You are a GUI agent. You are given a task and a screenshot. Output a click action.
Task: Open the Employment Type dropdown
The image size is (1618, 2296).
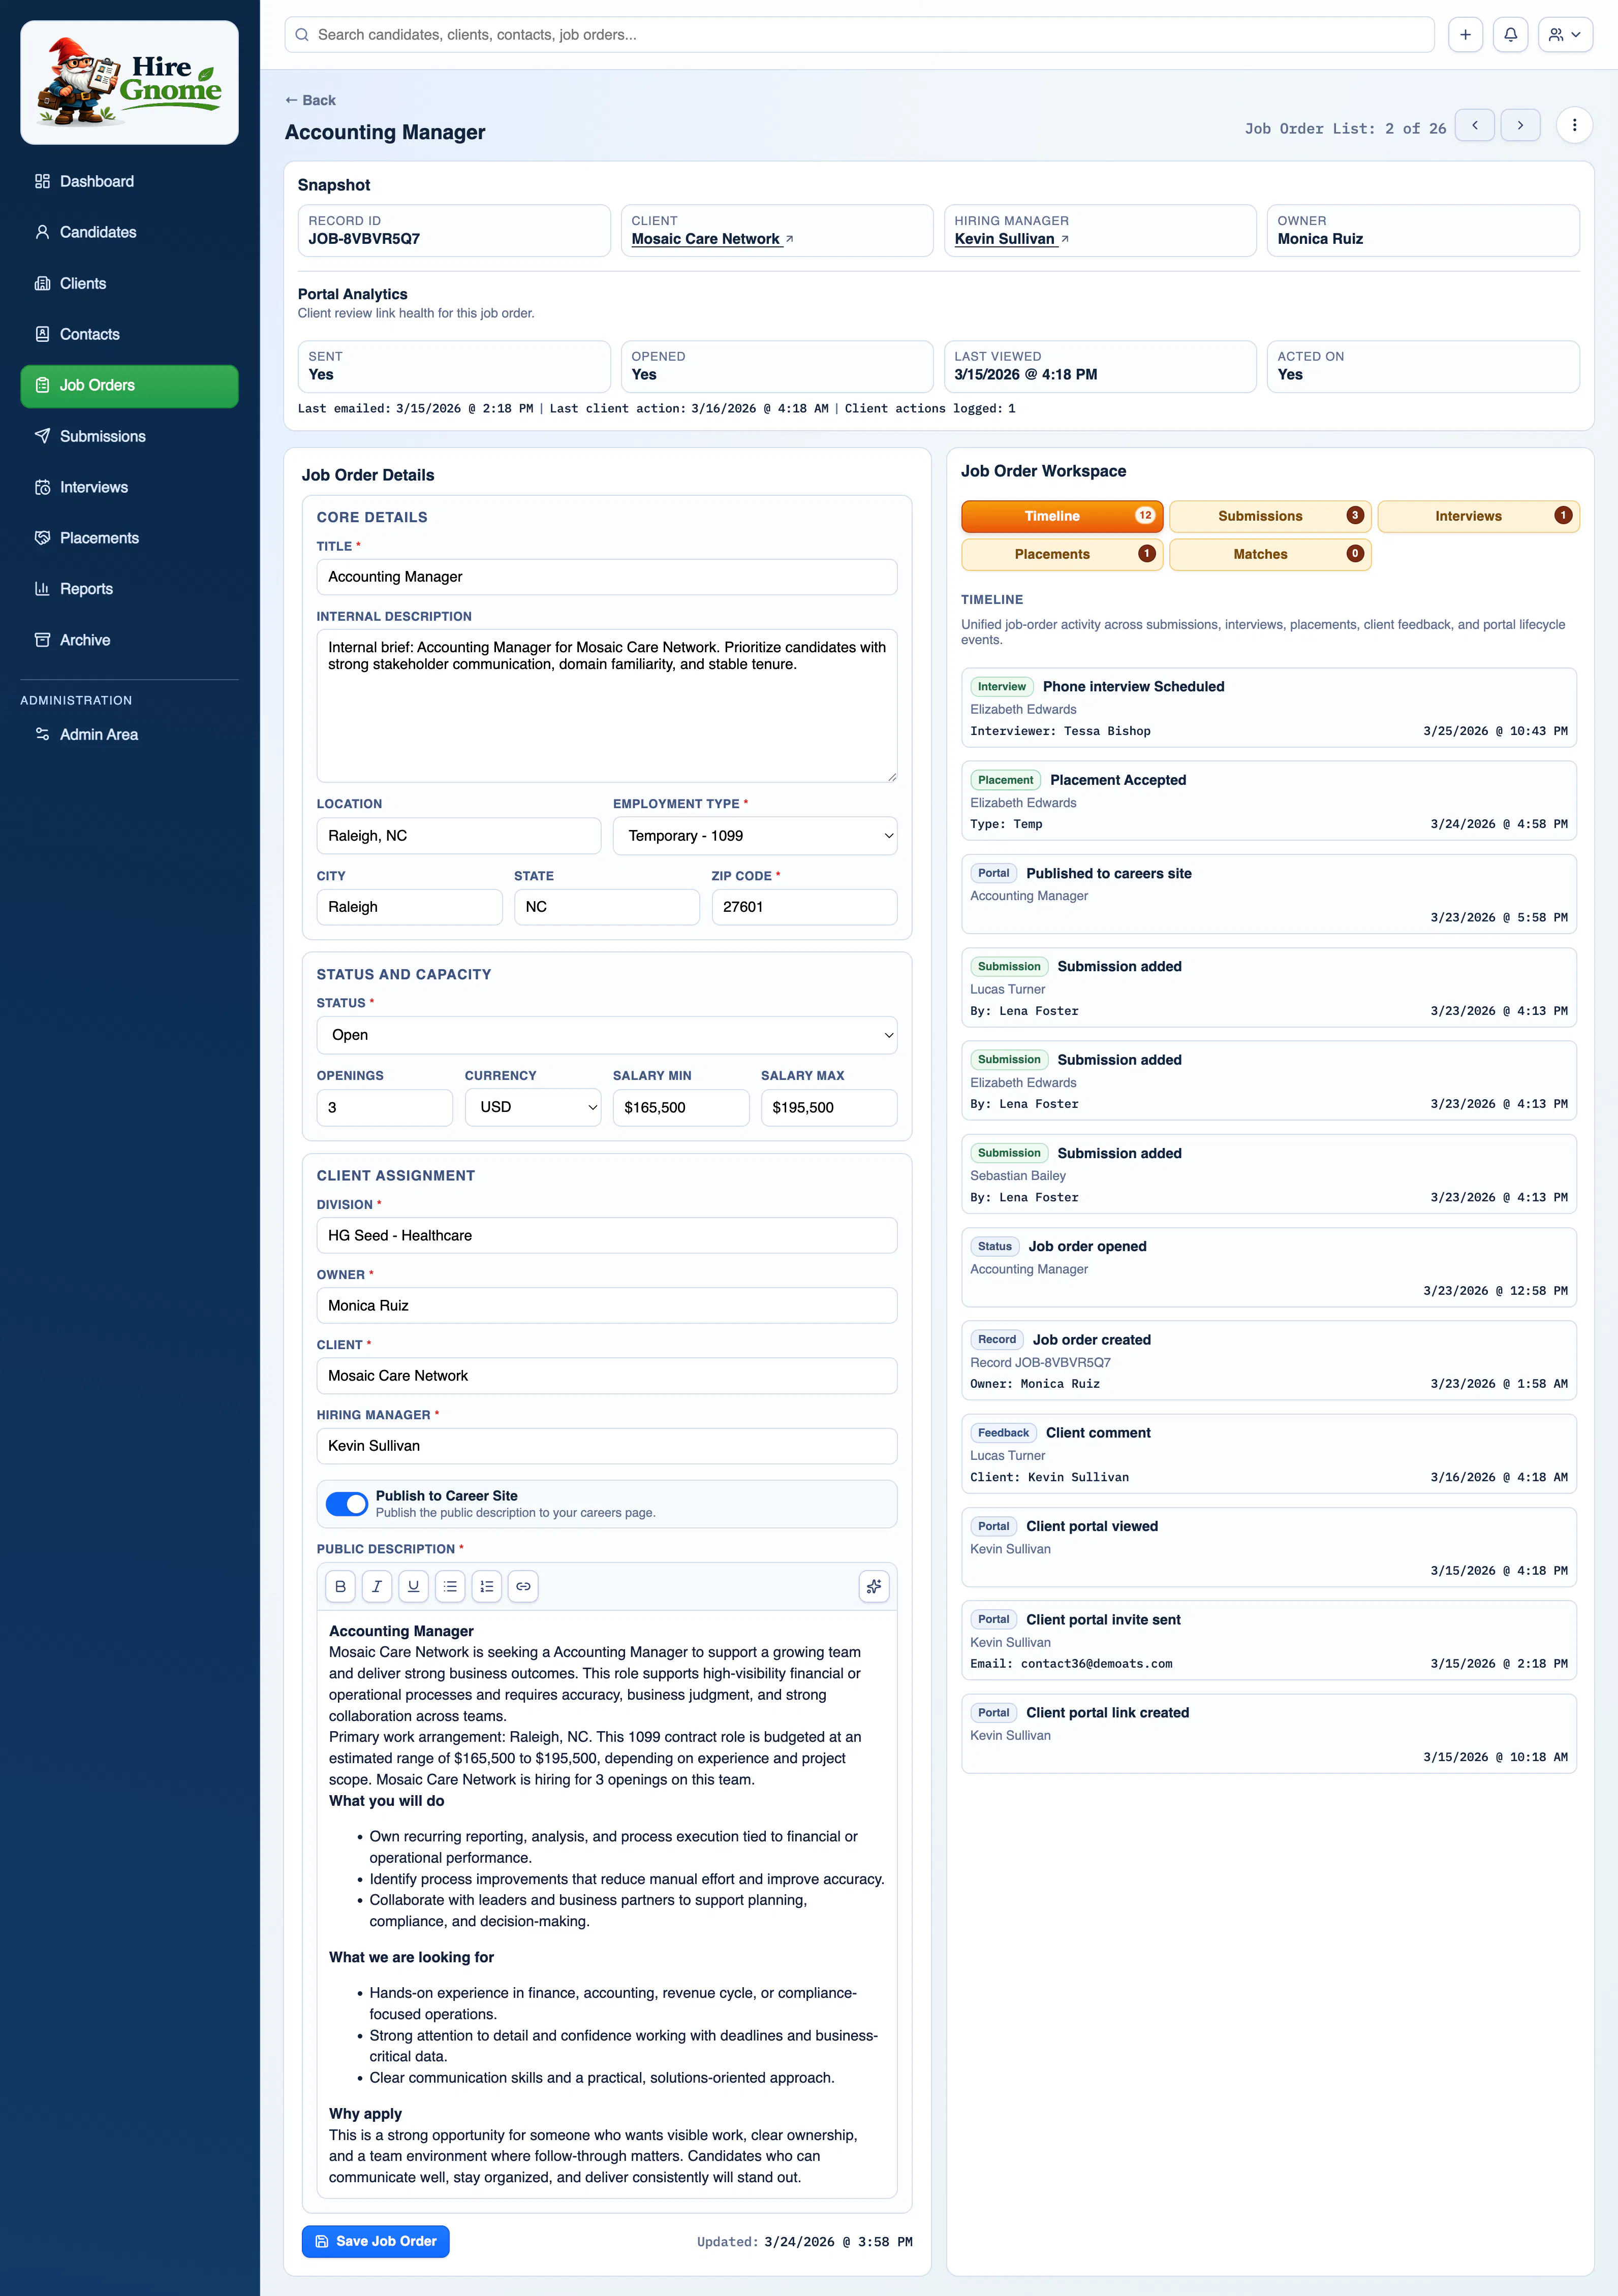755,836
